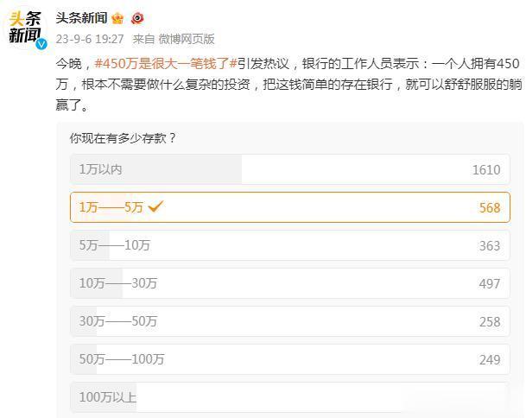Open the 头条新闻 account name link
This screenshot has width=526, height=418.
81,18
